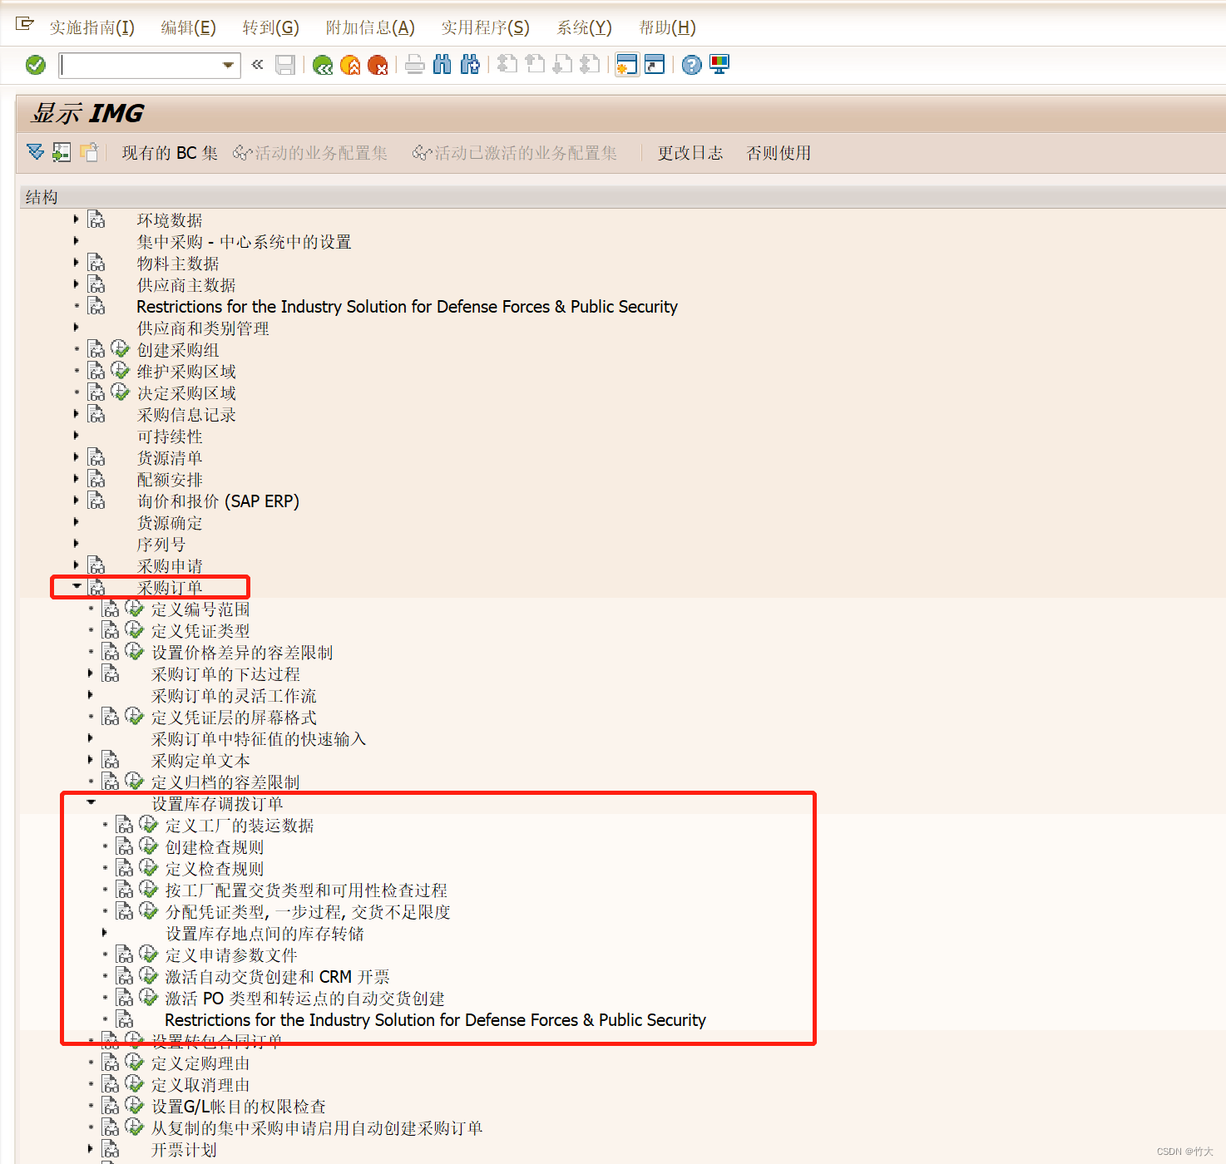Open documentation icon beside 定义编号范围
The width and height of the screenshot is (1226, 1164).
pyautogui.click(x=111, y=608)
